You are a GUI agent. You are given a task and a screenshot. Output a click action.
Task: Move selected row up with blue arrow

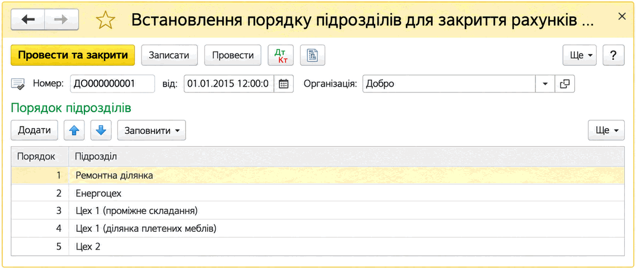74,130
